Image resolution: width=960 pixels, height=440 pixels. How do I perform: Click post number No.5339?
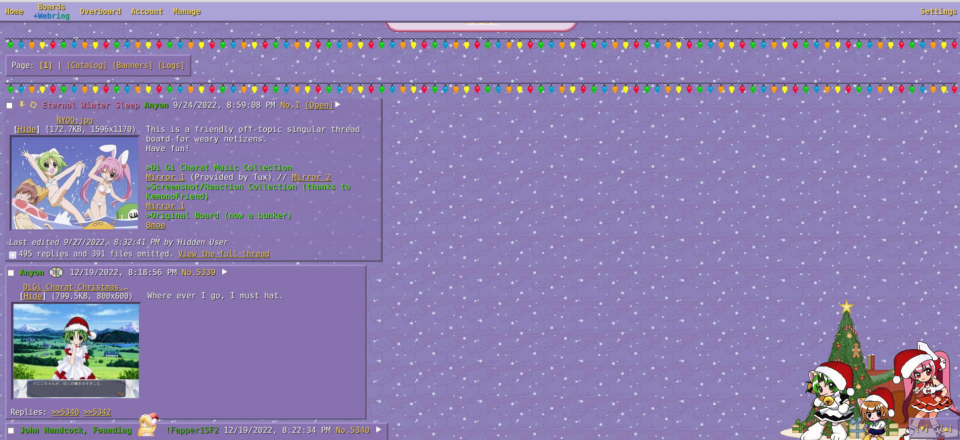198,273
